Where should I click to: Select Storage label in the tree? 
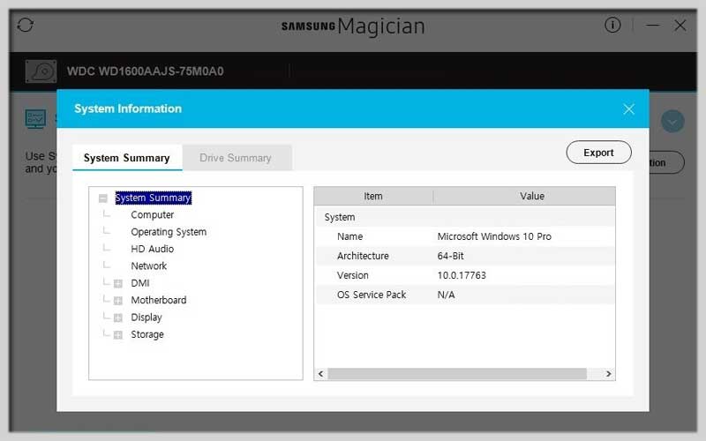[147, 334]
